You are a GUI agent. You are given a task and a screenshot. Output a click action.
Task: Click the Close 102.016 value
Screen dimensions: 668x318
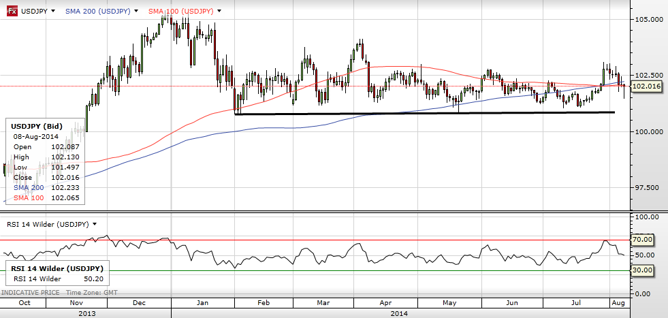tap(65, 177)
